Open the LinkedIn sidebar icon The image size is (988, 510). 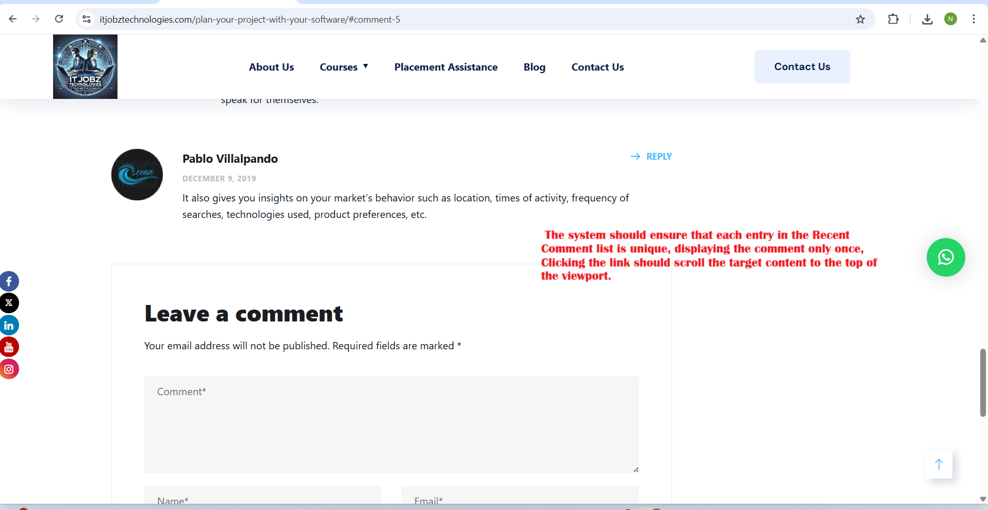9,326
